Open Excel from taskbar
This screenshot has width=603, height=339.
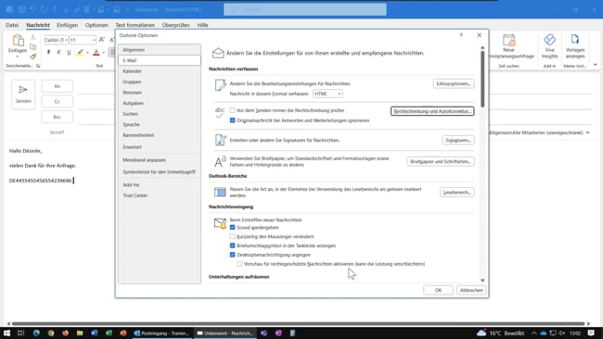[x=109, y=333]
